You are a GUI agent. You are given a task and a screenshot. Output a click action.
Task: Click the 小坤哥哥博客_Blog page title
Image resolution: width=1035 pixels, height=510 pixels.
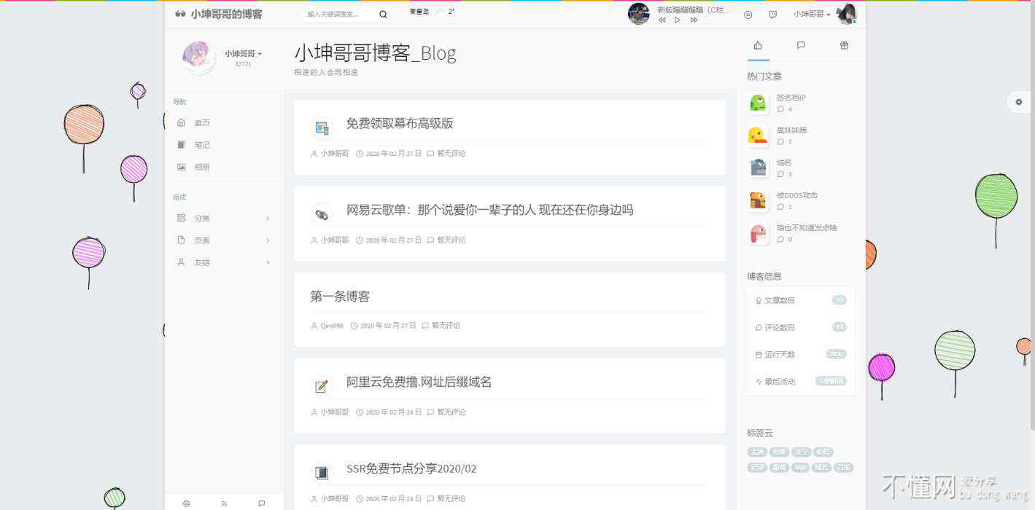(375, 53)
